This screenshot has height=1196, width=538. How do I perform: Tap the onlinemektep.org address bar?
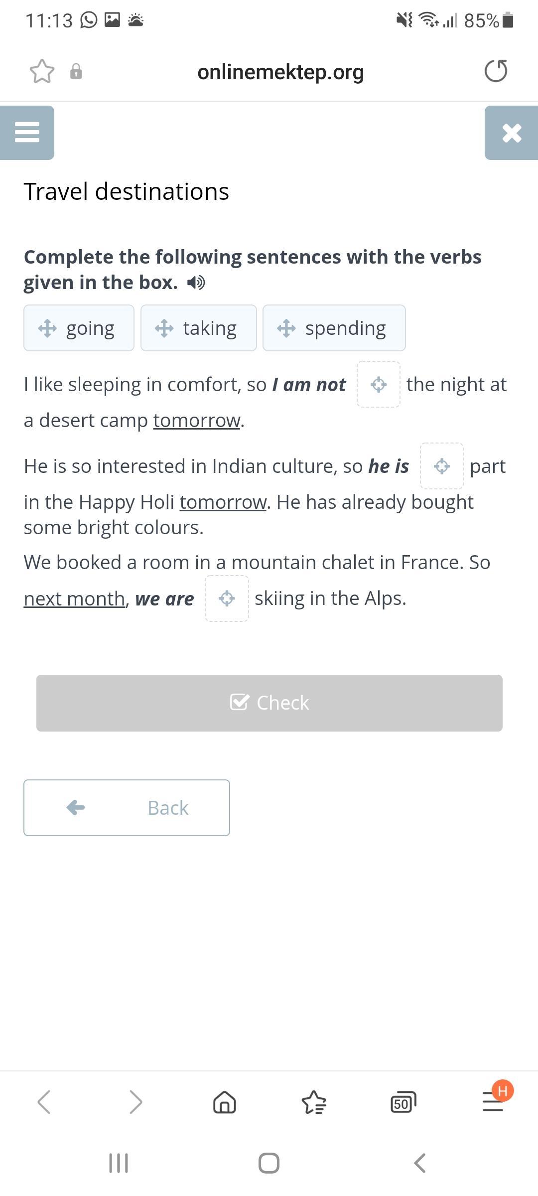coord(280,72)
